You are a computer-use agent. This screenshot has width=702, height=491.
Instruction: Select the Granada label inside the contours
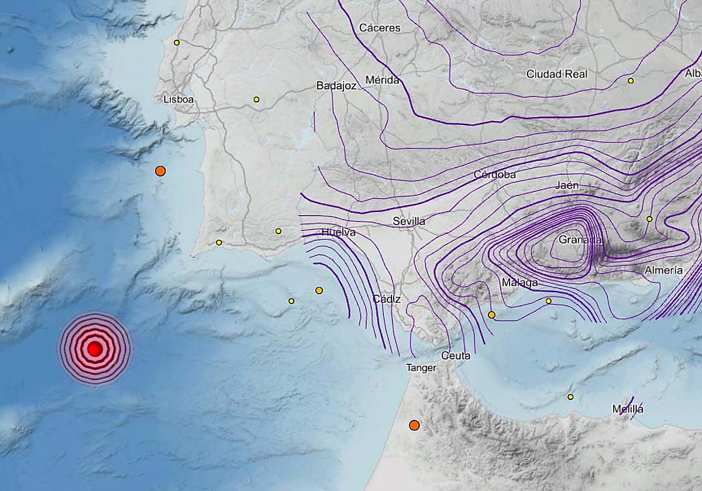pos(579,240)
